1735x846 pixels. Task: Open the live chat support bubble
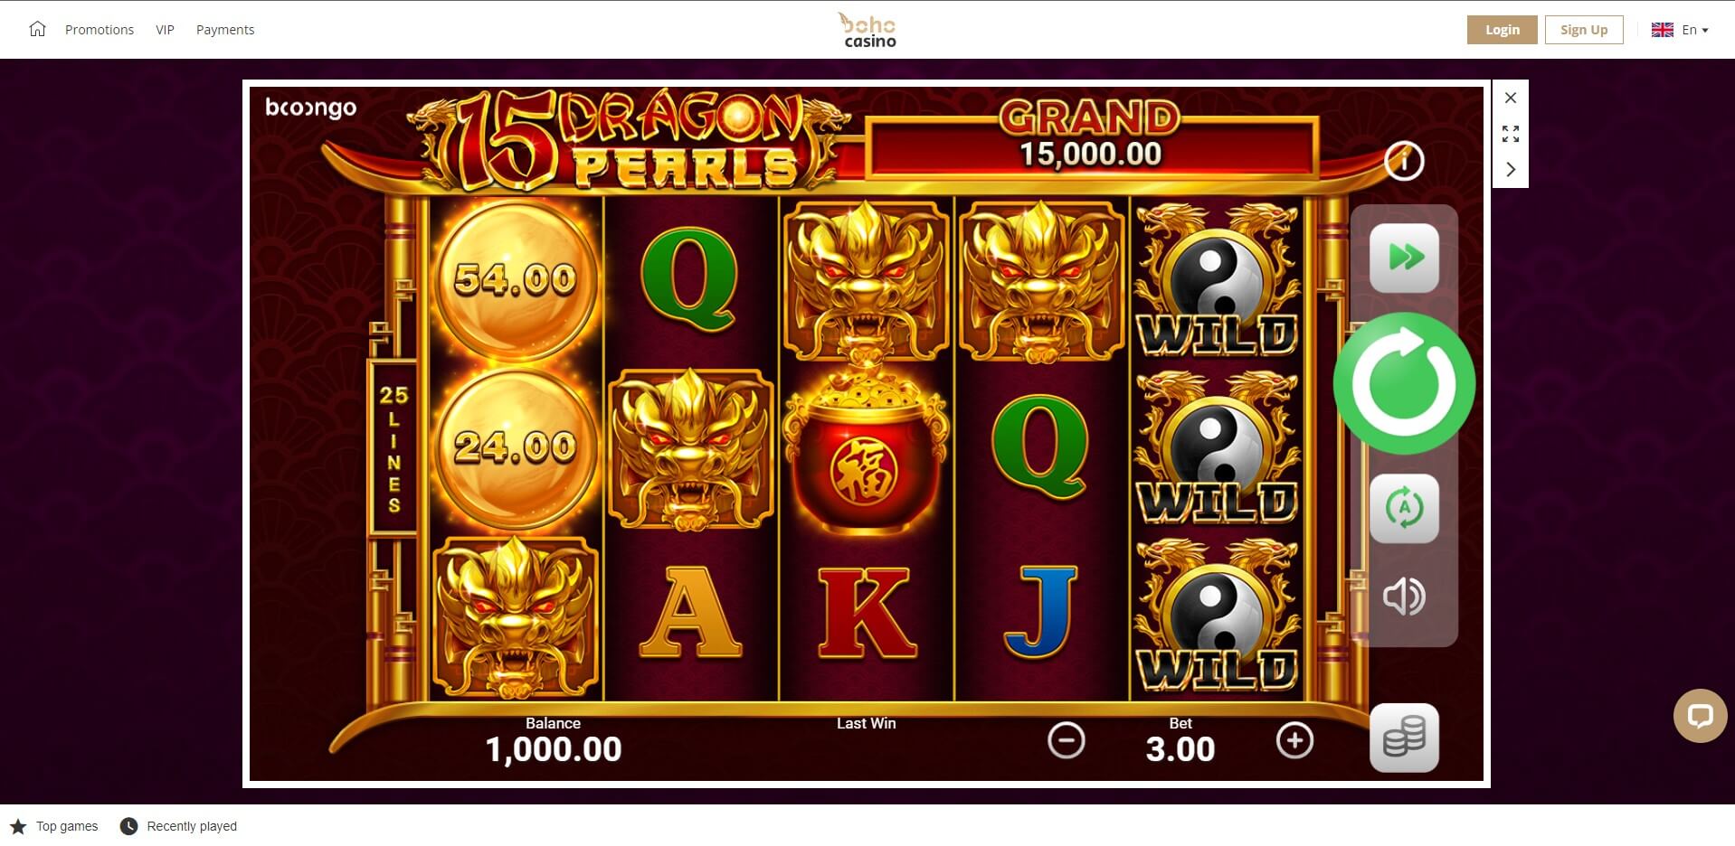1700,716
